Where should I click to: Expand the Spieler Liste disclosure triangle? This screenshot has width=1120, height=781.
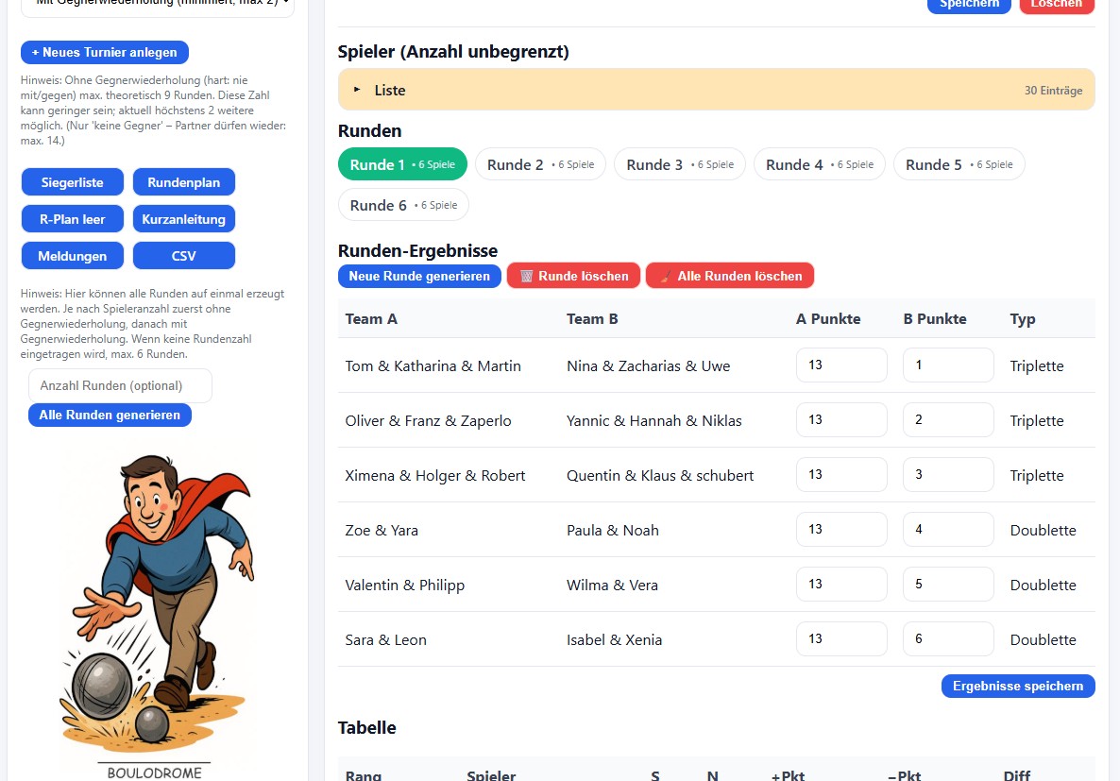tap(357, 90)
